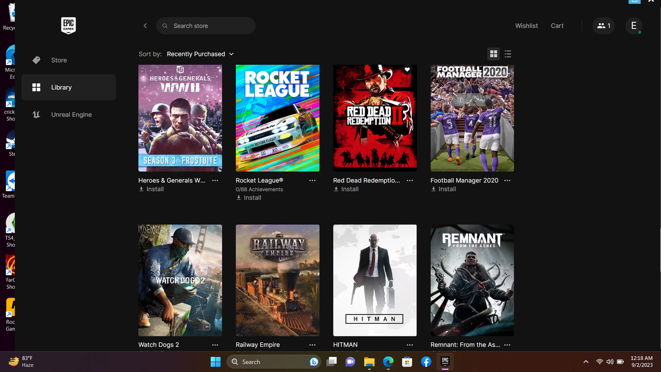View Rocket League 0/88 Achievements
661x372 pixels.
pyautogui.click(x=259, y=189)
